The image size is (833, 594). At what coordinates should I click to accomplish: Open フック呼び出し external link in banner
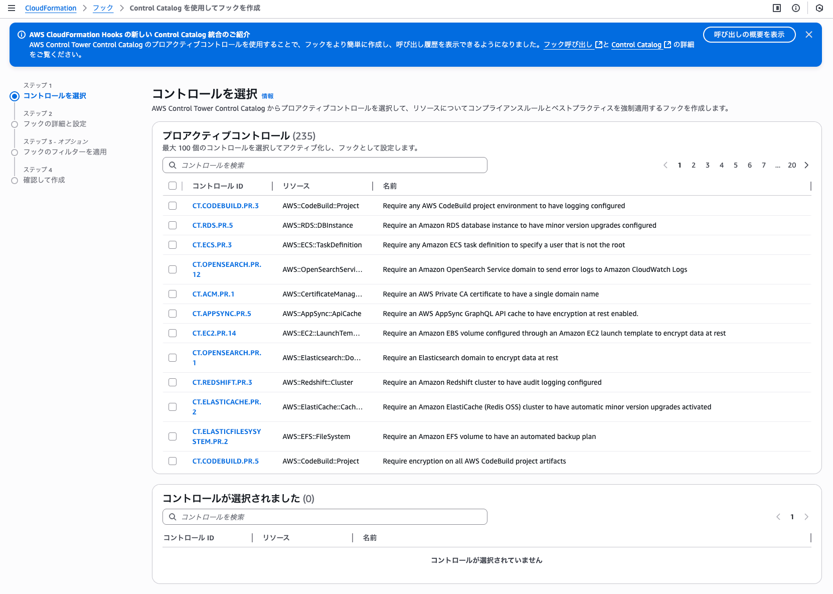pyautogui.click(x=573, y=45)
